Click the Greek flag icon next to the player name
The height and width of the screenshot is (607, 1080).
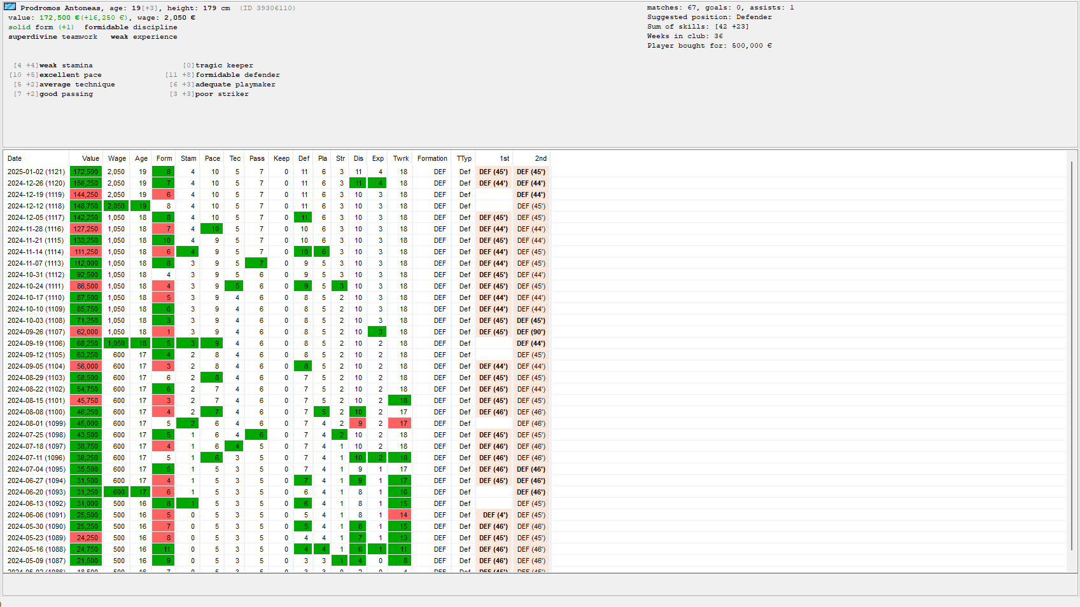pos(10,7)
